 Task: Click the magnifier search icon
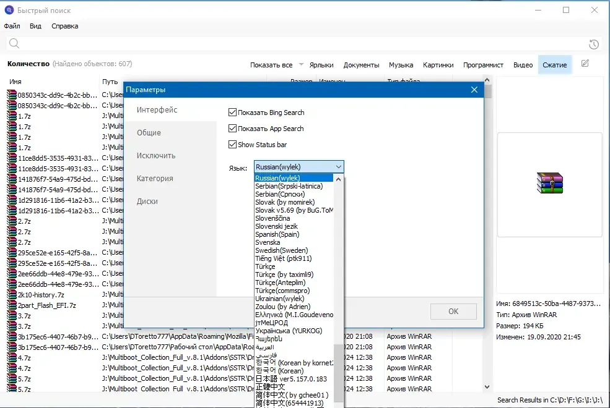14,43
